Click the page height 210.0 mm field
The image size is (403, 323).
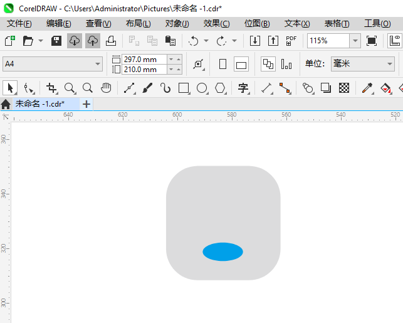[144, 70]
